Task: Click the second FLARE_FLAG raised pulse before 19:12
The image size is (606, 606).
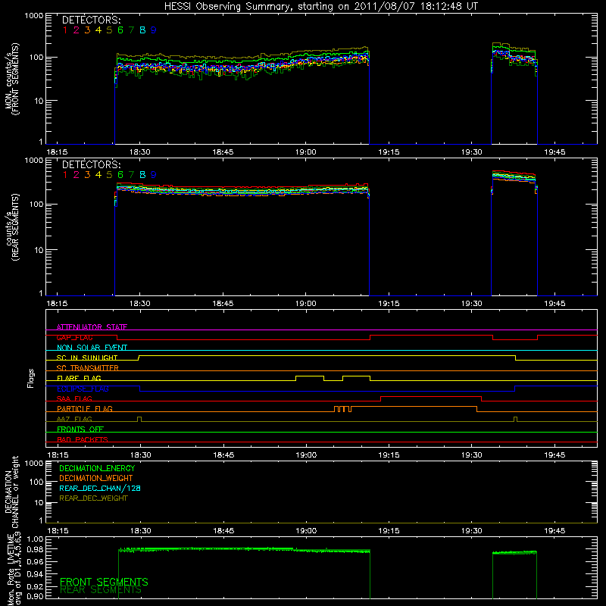Action: tap(356, 376)
